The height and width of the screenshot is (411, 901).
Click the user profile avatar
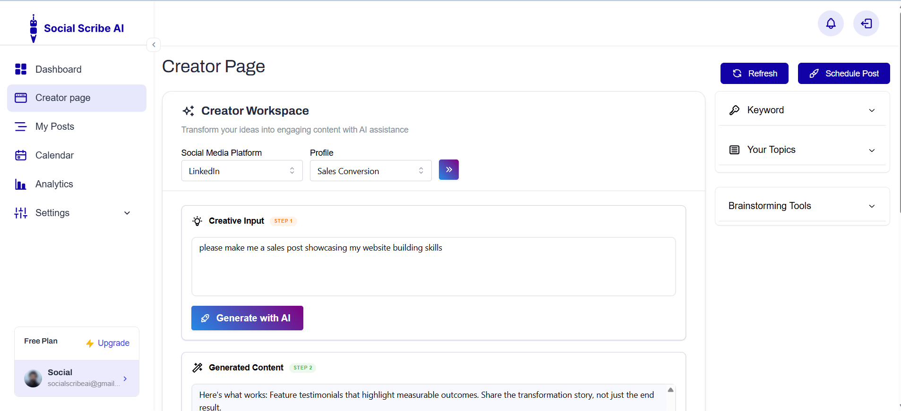(x=33, y=378)
